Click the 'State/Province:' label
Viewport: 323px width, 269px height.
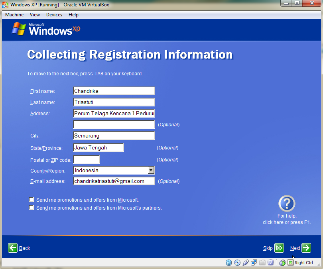click(x=46, y=148)
